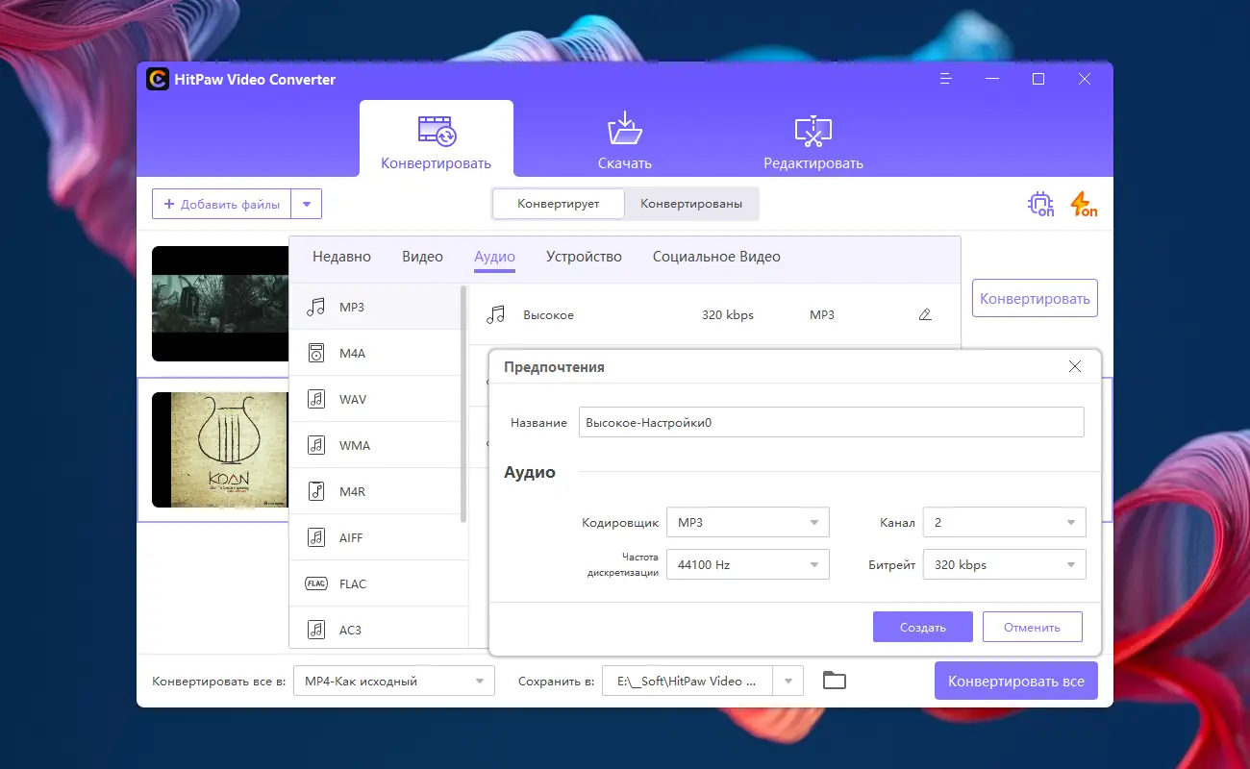Click the HitPaw app logo icon

[x=158, y=80]
